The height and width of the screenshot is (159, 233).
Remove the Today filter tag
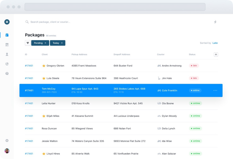click(62, 43)
